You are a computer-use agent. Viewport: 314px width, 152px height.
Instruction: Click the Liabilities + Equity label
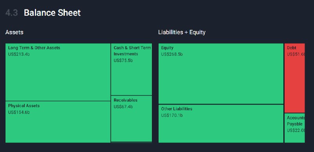click(x=182, y=32)
